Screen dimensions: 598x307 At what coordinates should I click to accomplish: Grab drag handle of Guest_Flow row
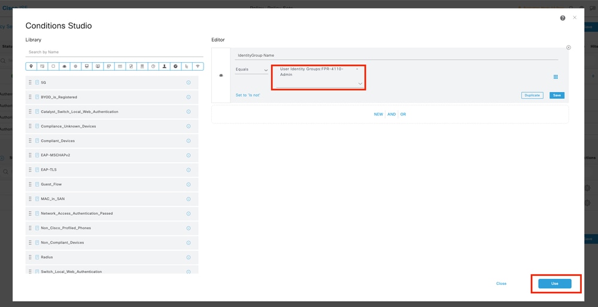point(30,184)
